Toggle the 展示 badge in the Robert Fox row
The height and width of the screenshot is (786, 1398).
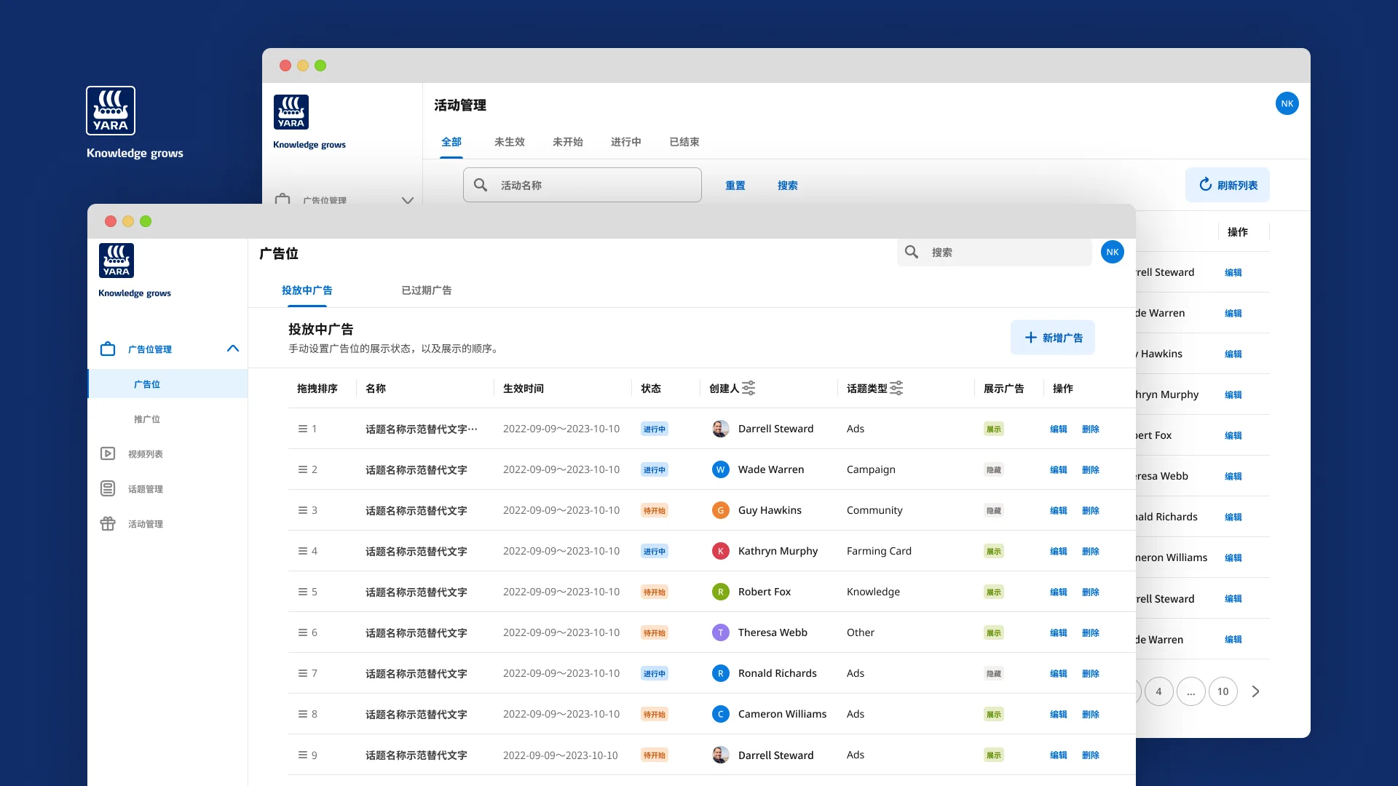(x=994, y=592)
